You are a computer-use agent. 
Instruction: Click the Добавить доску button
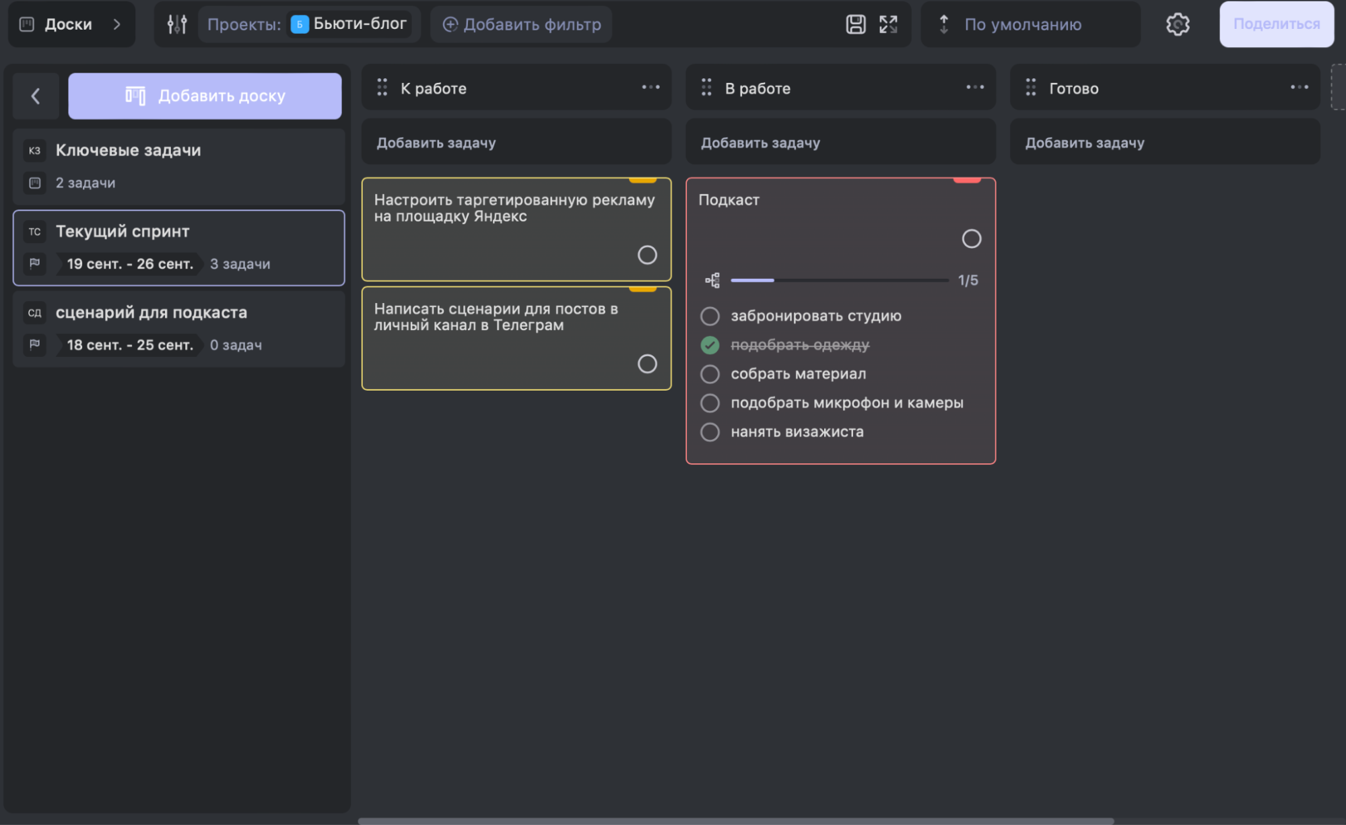[x=205, y=96]
